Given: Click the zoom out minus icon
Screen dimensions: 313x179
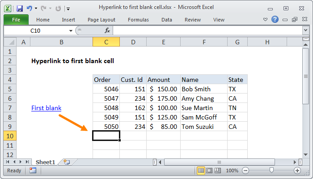Looking at the screenshot, I should coord(245,170).
